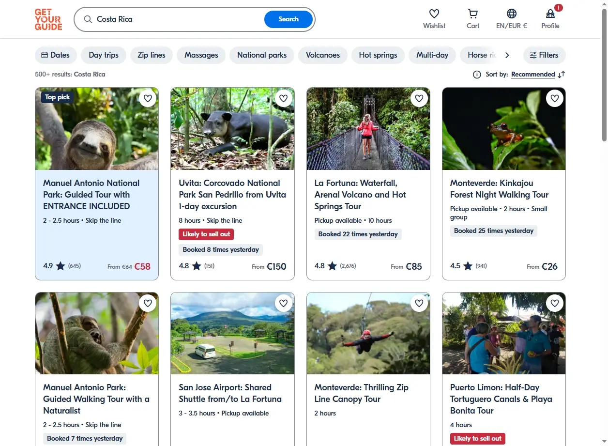
Task: Click the Top pick badge
Action: pyautogui.click(x=57, y=97)
